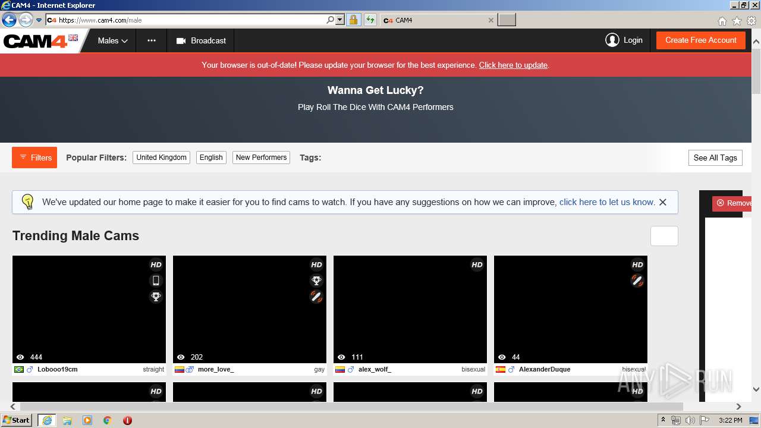Open a new browser tab

(507, 20)
